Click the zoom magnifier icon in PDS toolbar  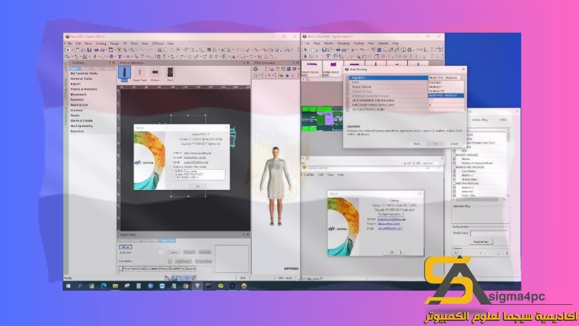coord(132,50)
